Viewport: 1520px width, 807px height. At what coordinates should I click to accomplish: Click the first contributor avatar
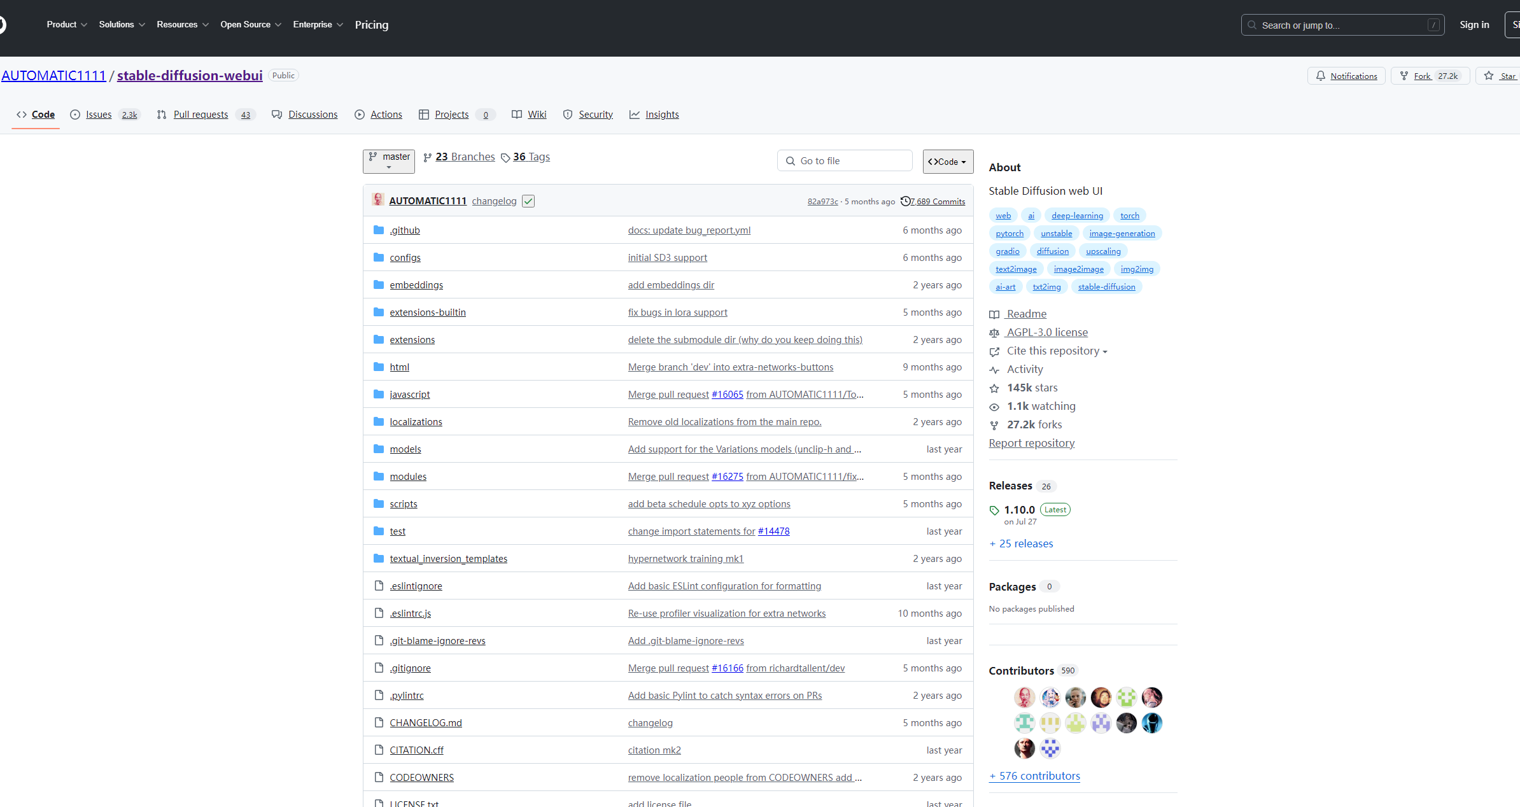1024,698
